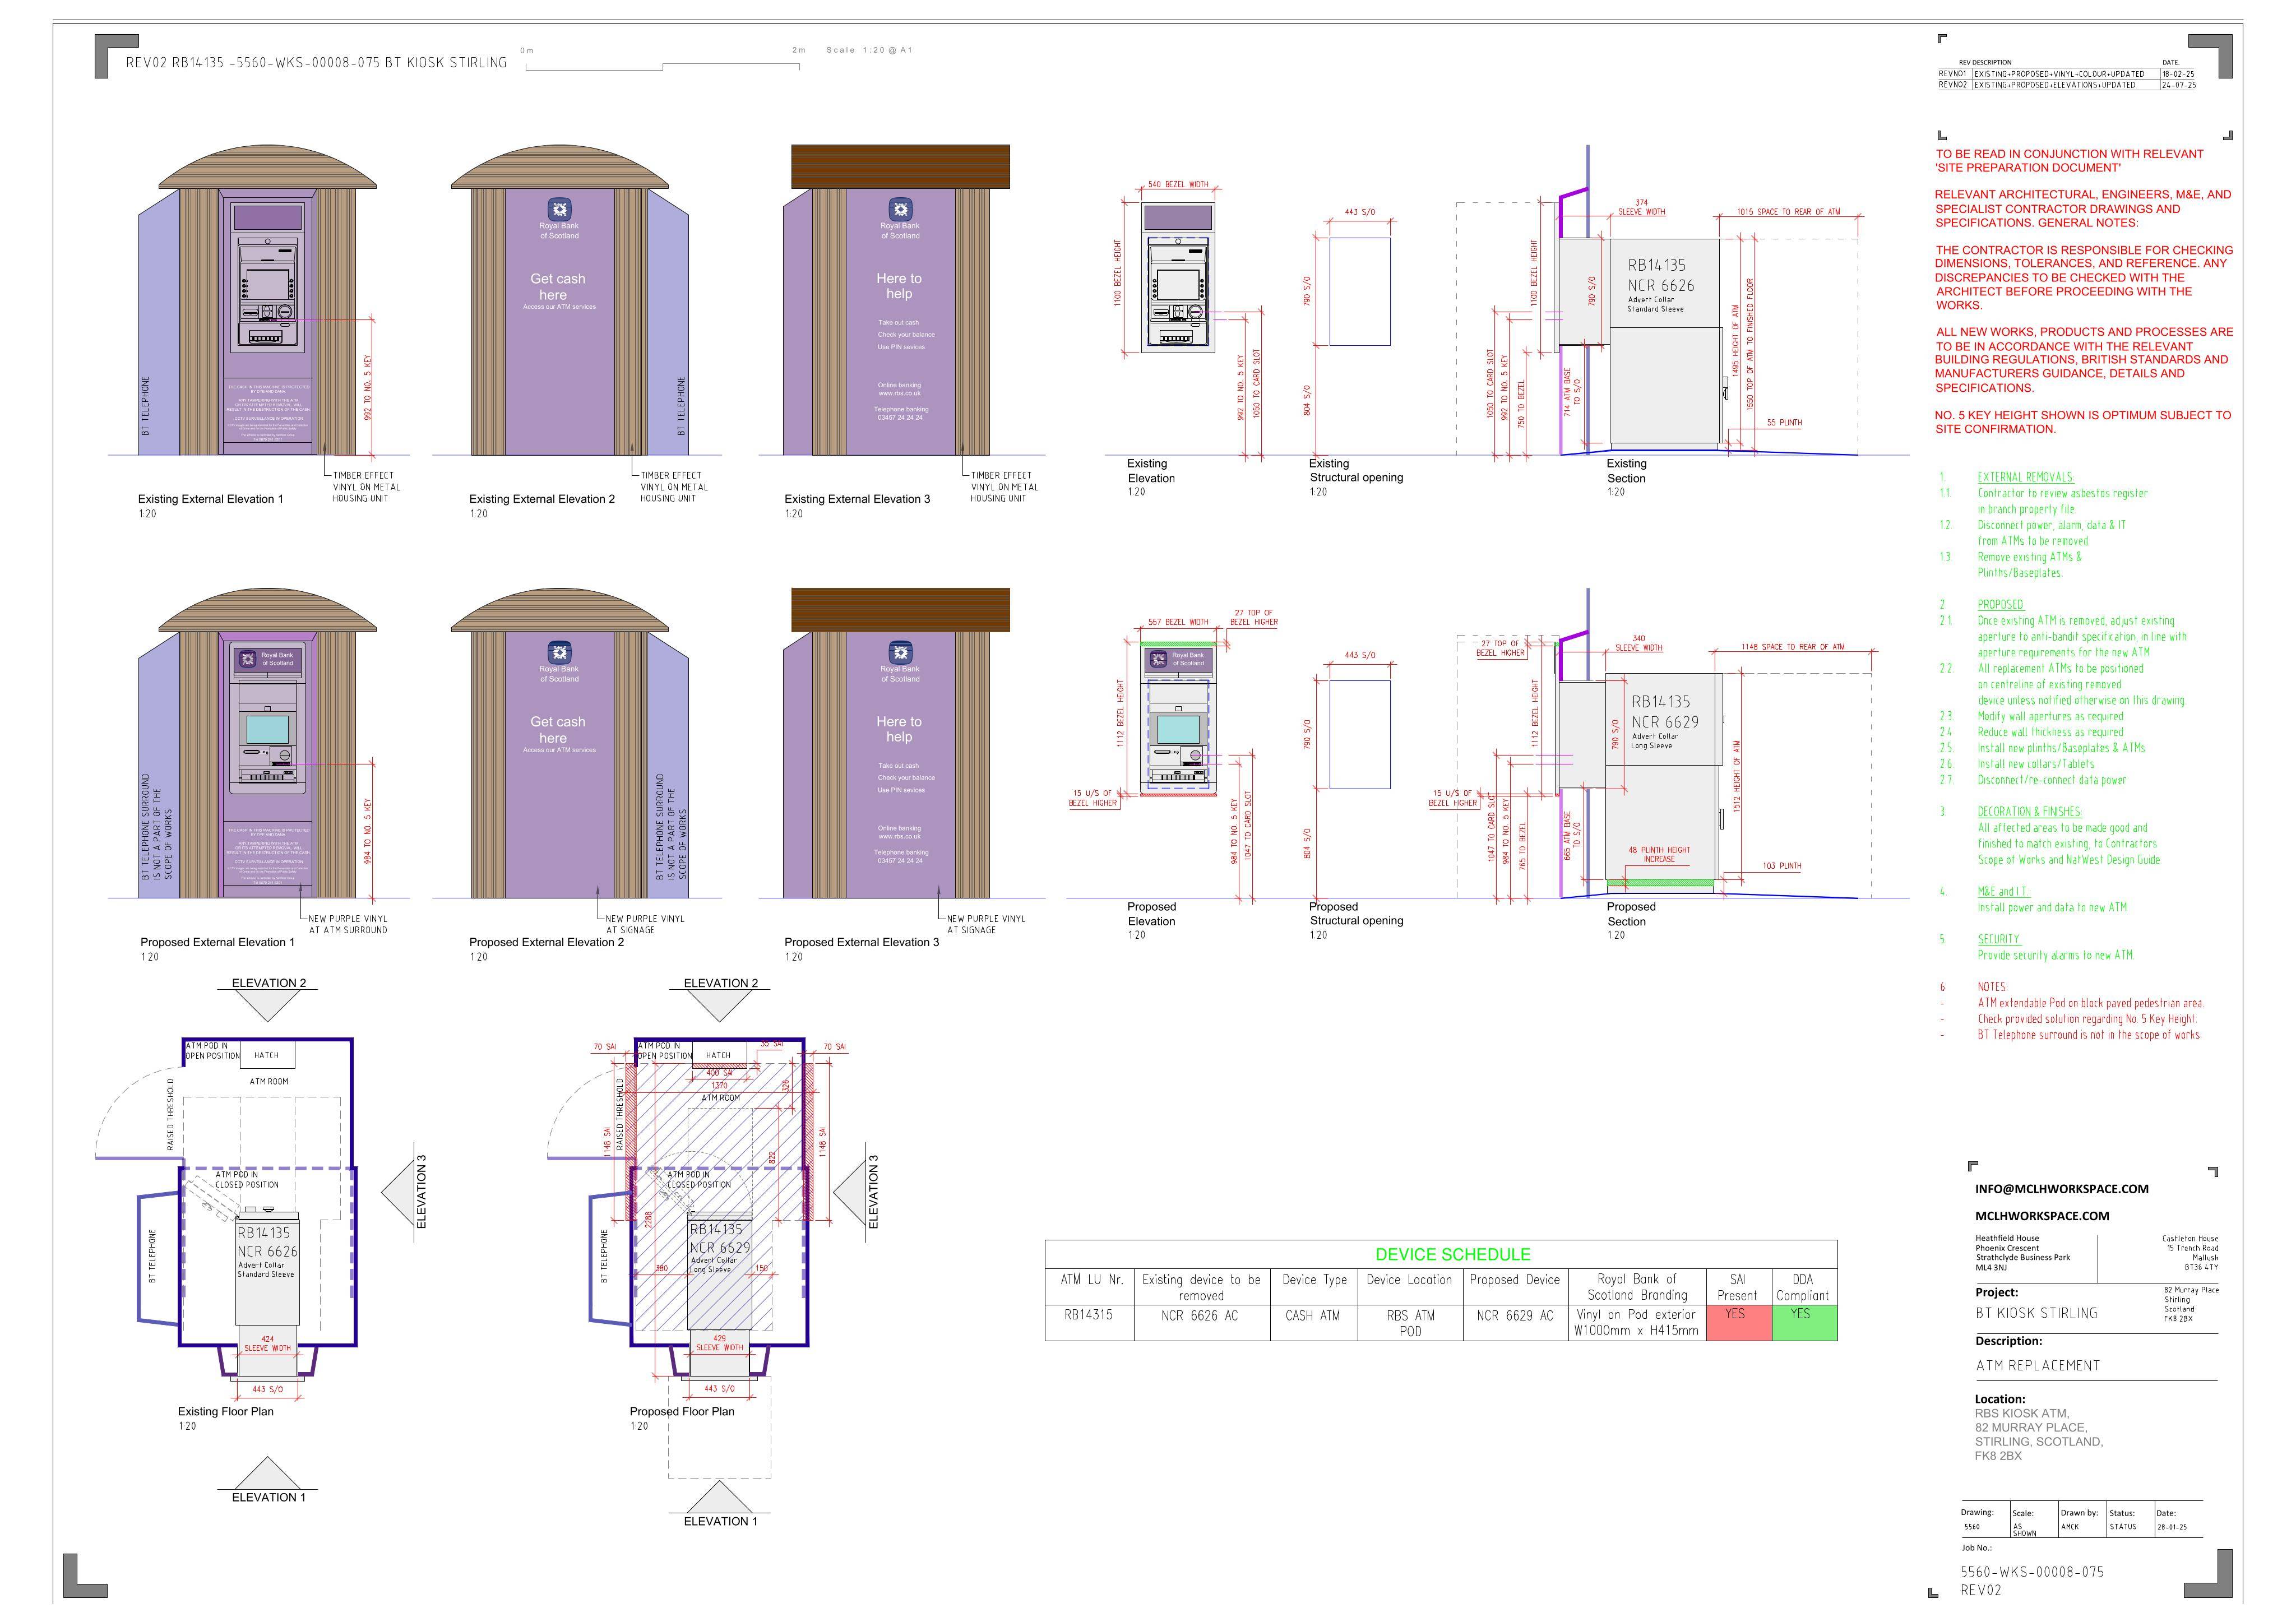Select the REVNO2 row in revision table
The width and height of the screenshot is (2296, 1622).
2067,85
